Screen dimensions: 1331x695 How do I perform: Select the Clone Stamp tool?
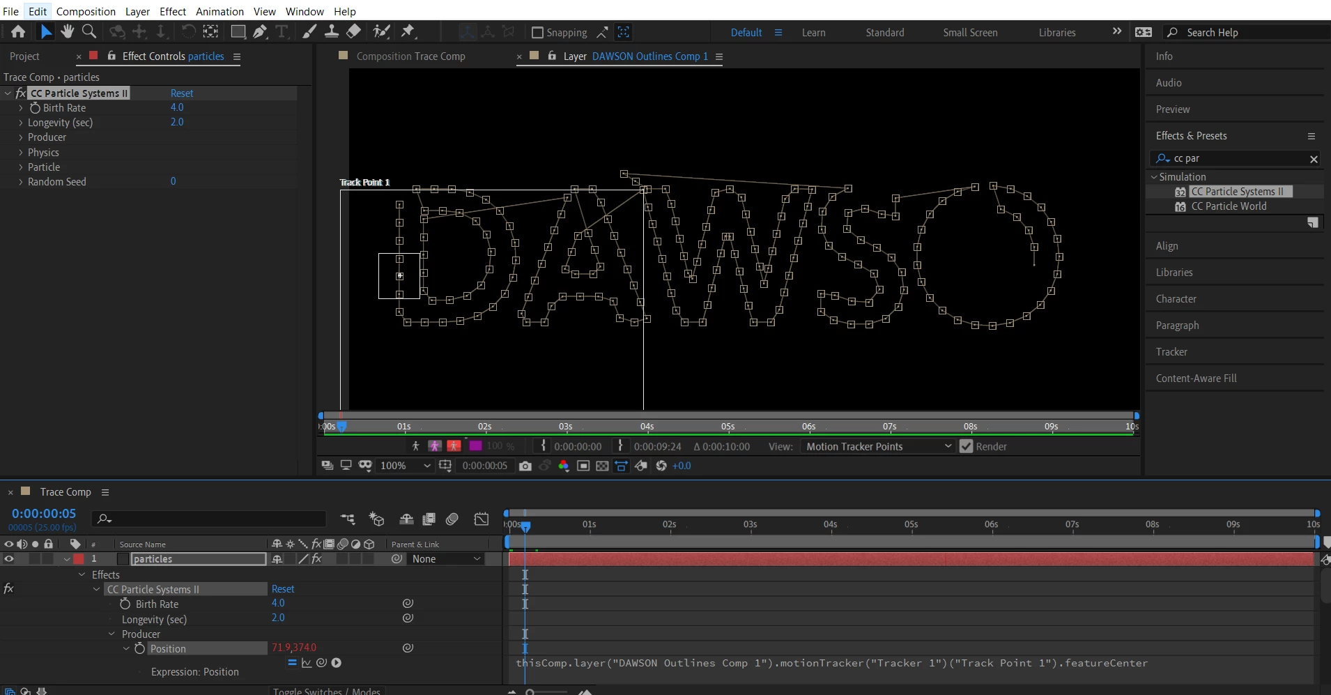(332, 31)
